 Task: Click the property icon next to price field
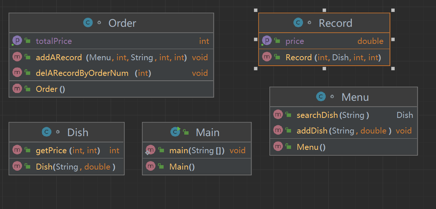click(x=267, y=41)
